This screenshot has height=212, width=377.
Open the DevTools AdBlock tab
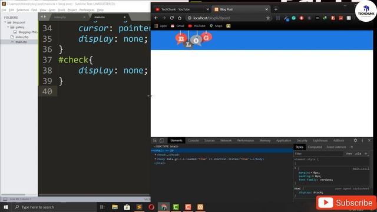(339, 140)
